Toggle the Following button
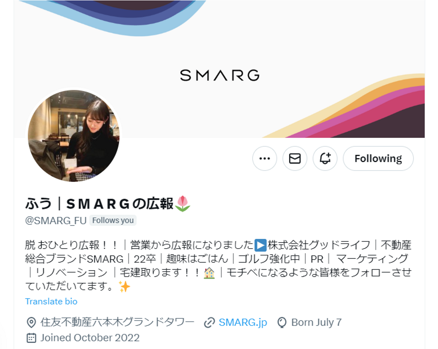Image resolution: width=438 pixels, height=349 pixels. coord(378,158)
